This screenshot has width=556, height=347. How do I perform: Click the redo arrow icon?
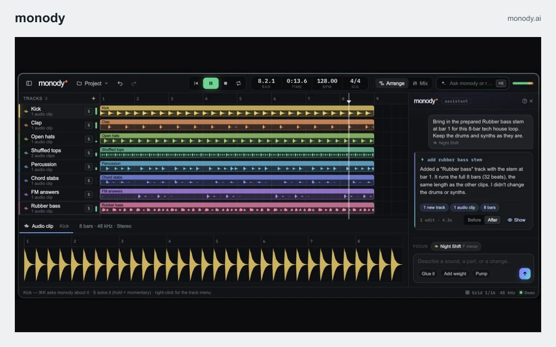tap(134, 83)
